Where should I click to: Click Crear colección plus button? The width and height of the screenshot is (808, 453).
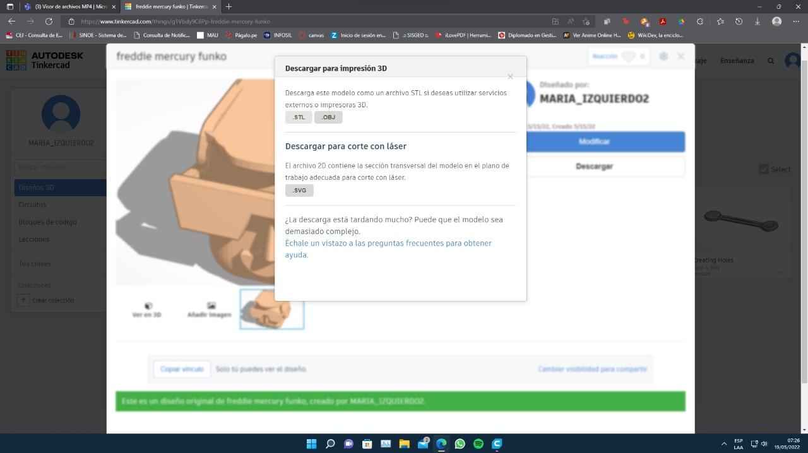click(x=23, y=300)
